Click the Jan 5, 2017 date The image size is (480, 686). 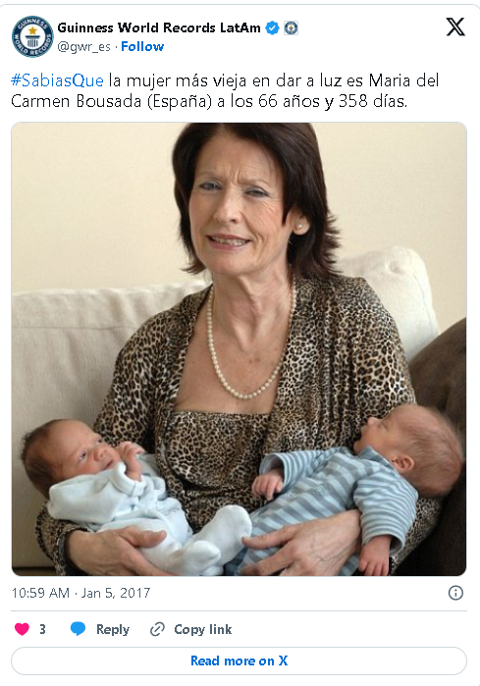click(116, 593)
